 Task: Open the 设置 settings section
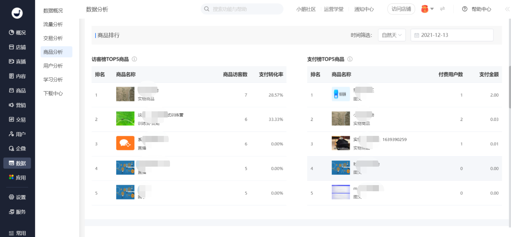pos(17,197)
